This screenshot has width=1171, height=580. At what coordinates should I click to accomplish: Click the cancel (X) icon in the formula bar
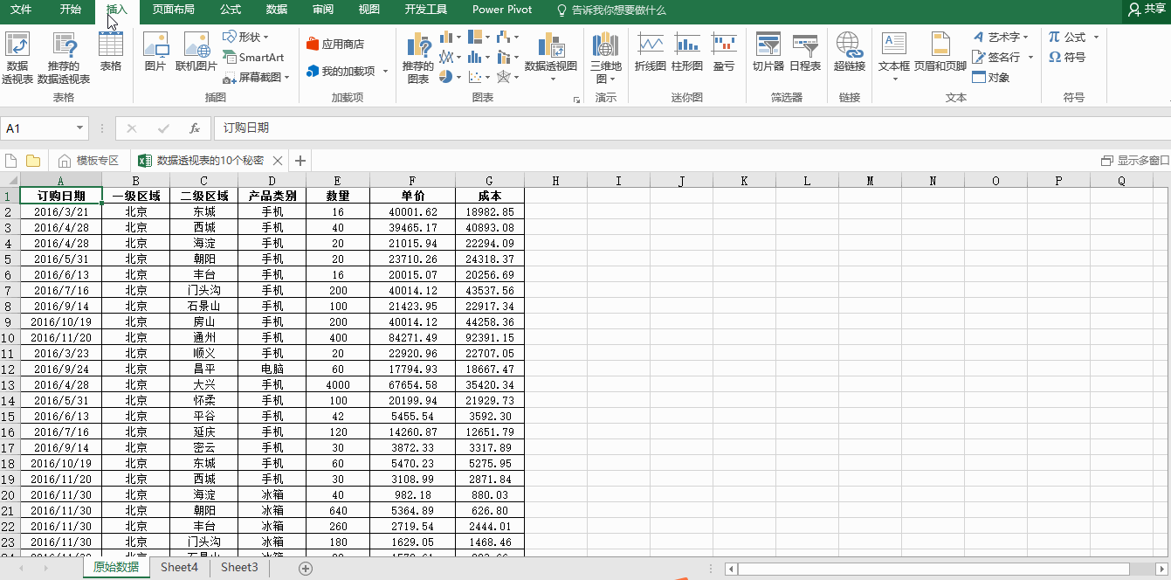132,128
